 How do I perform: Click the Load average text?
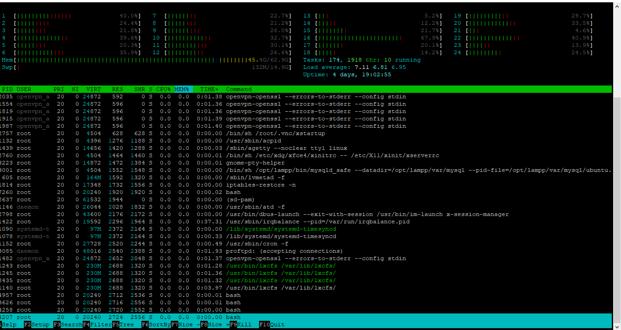(355, 67)
